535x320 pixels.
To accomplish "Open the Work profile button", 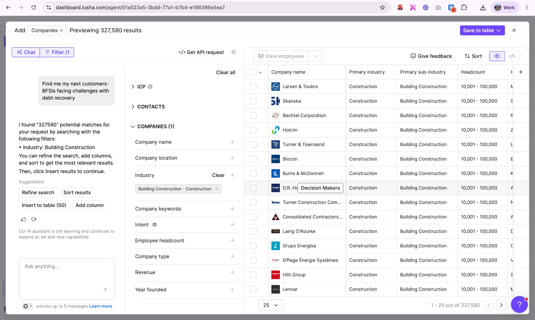I will pyautogui.click(x=505, y=8).
